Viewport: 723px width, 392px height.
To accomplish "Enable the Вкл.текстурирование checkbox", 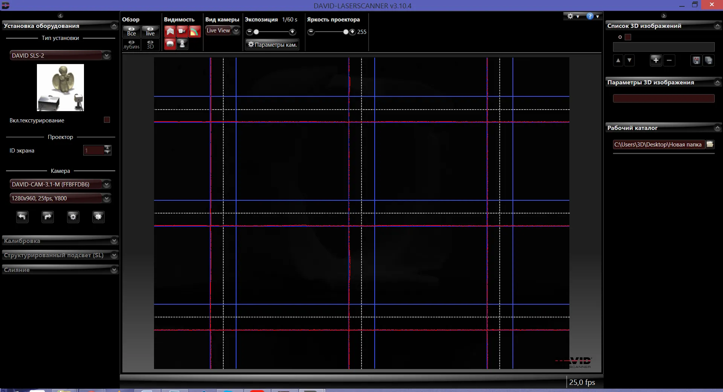I will [x=107, y=120].
